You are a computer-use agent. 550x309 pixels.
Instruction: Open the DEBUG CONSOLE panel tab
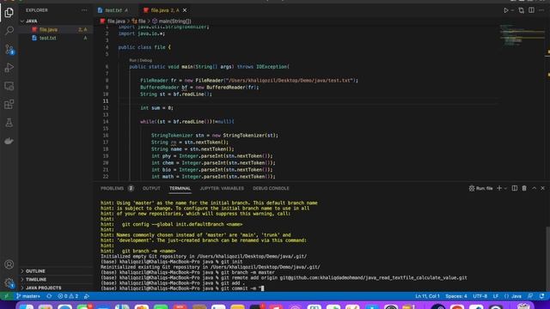coord(271,188)
